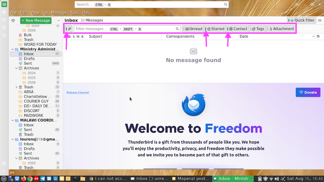Open the Address Book space
The width and height of the screenshot is (324, 182).
tap(4, 12)
